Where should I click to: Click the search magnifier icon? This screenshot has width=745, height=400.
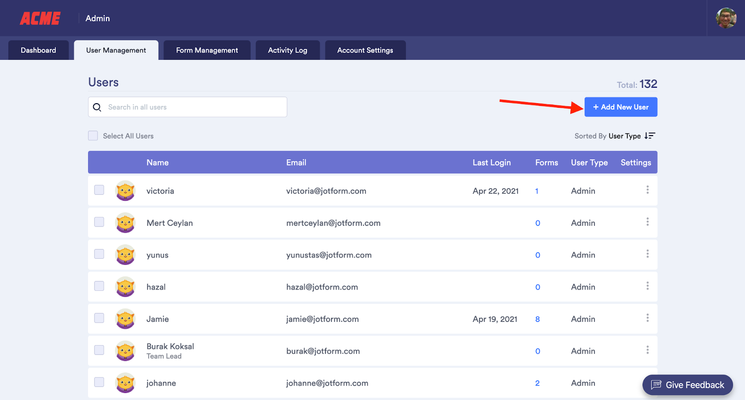pyautogui.click(x=97, y=107)
